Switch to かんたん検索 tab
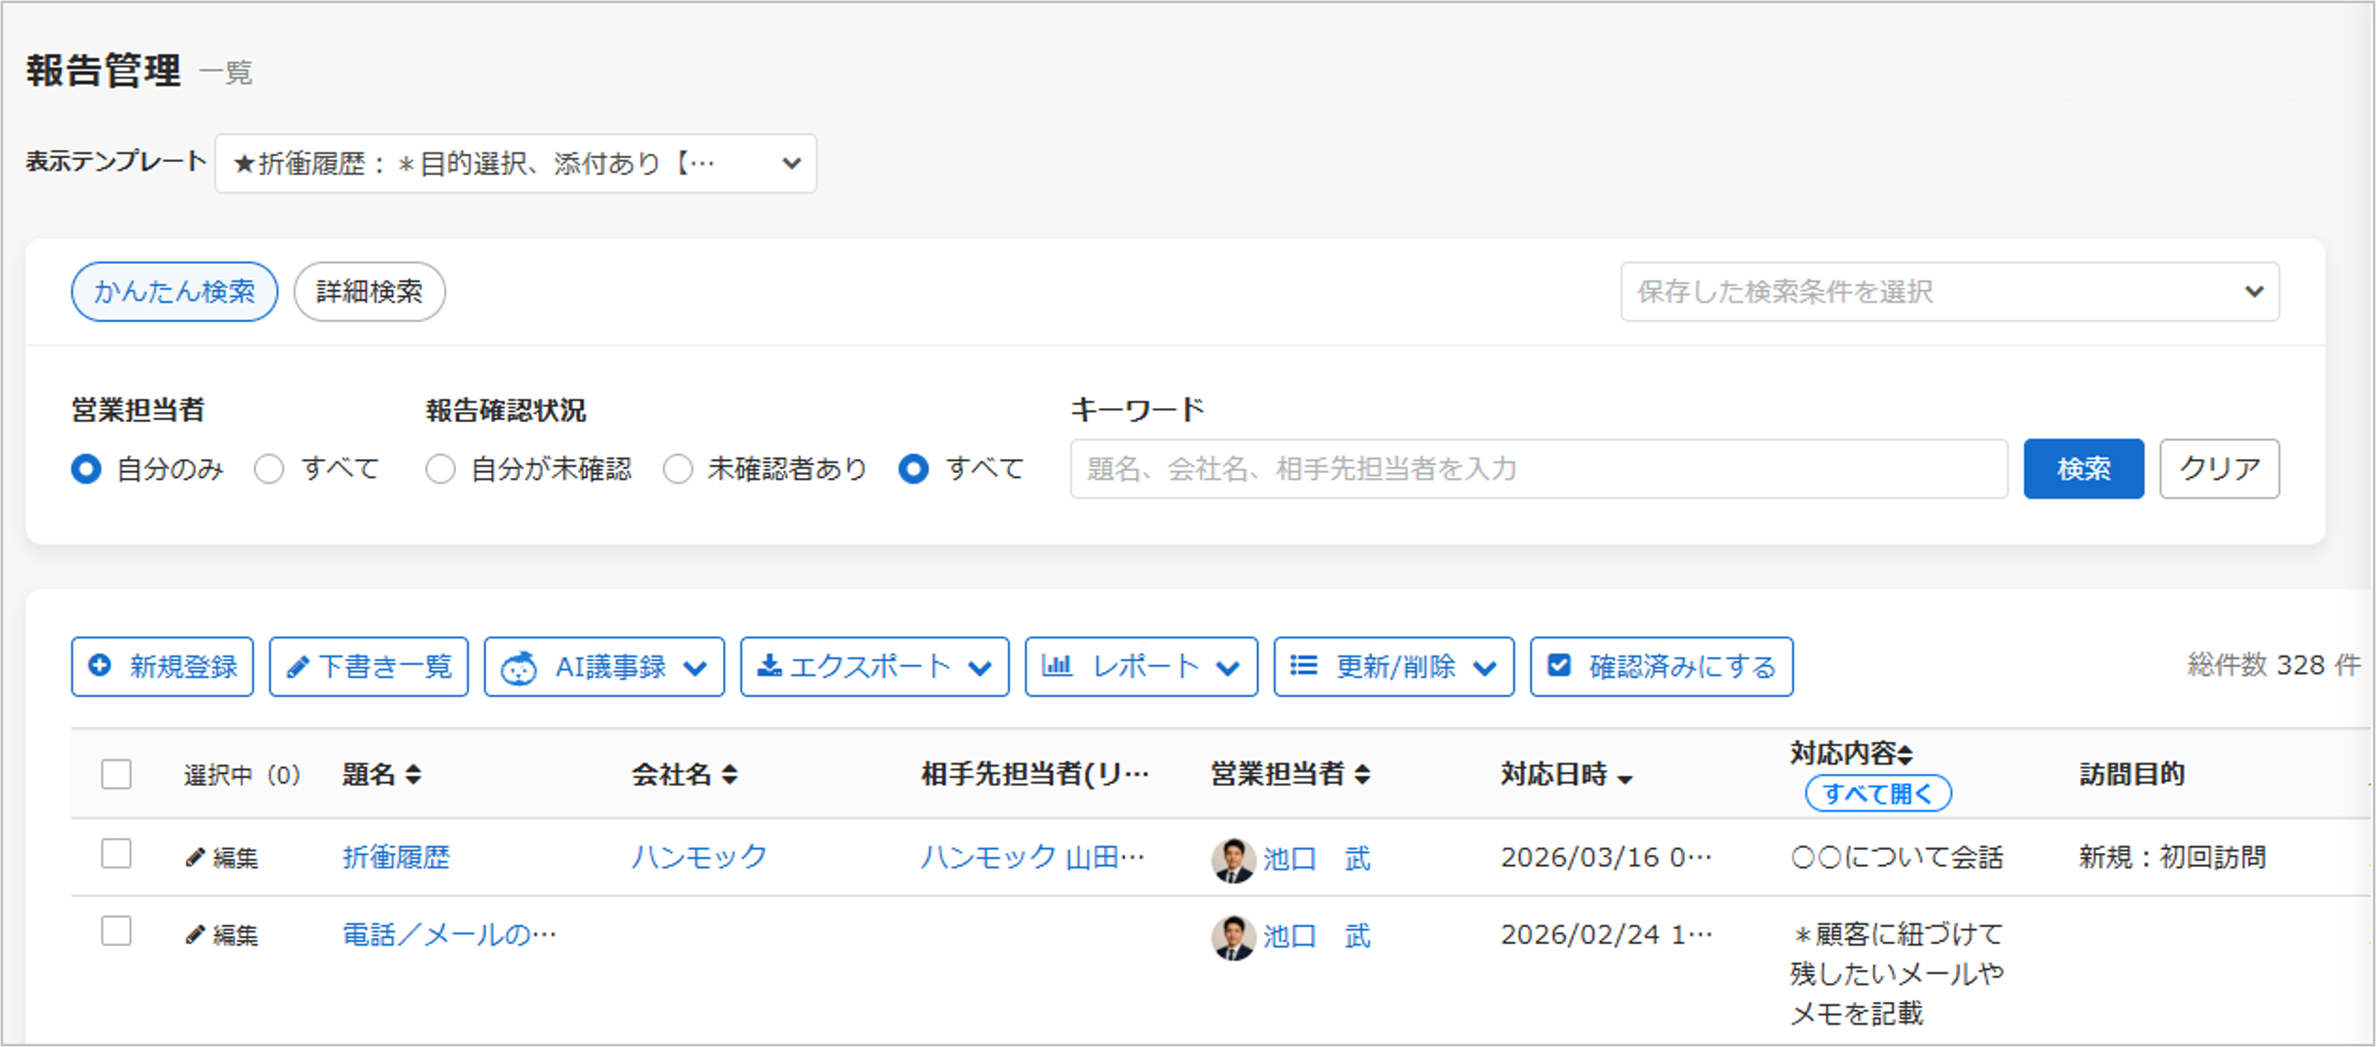Image resolution: width=2376 pixels, height=1047 pixels. pos(174,293)
